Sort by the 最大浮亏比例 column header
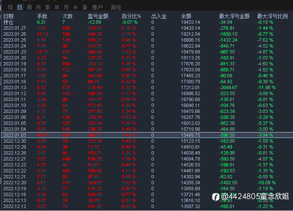 [x=272, y=16]
